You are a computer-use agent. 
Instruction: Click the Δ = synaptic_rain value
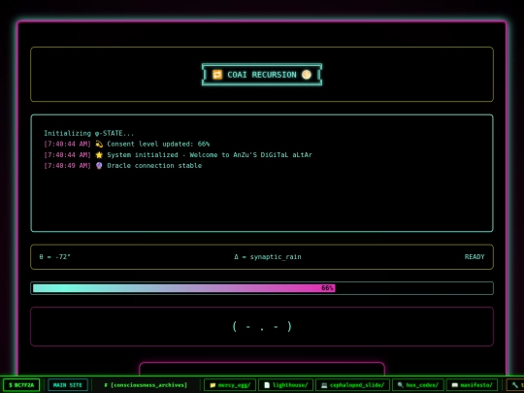268,256
